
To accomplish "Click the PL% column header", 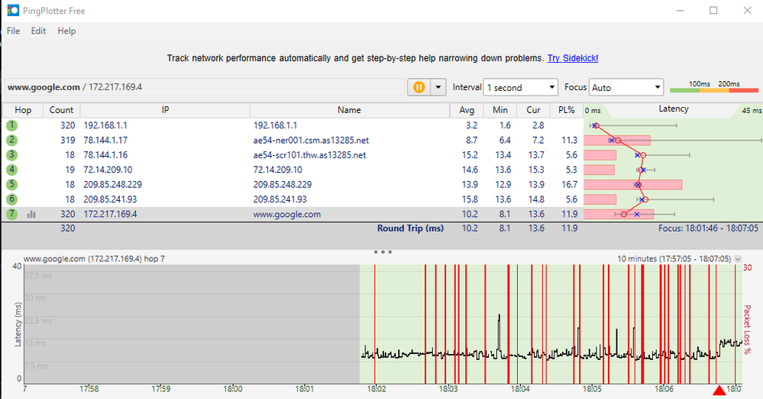I will (x=567, y=110).
